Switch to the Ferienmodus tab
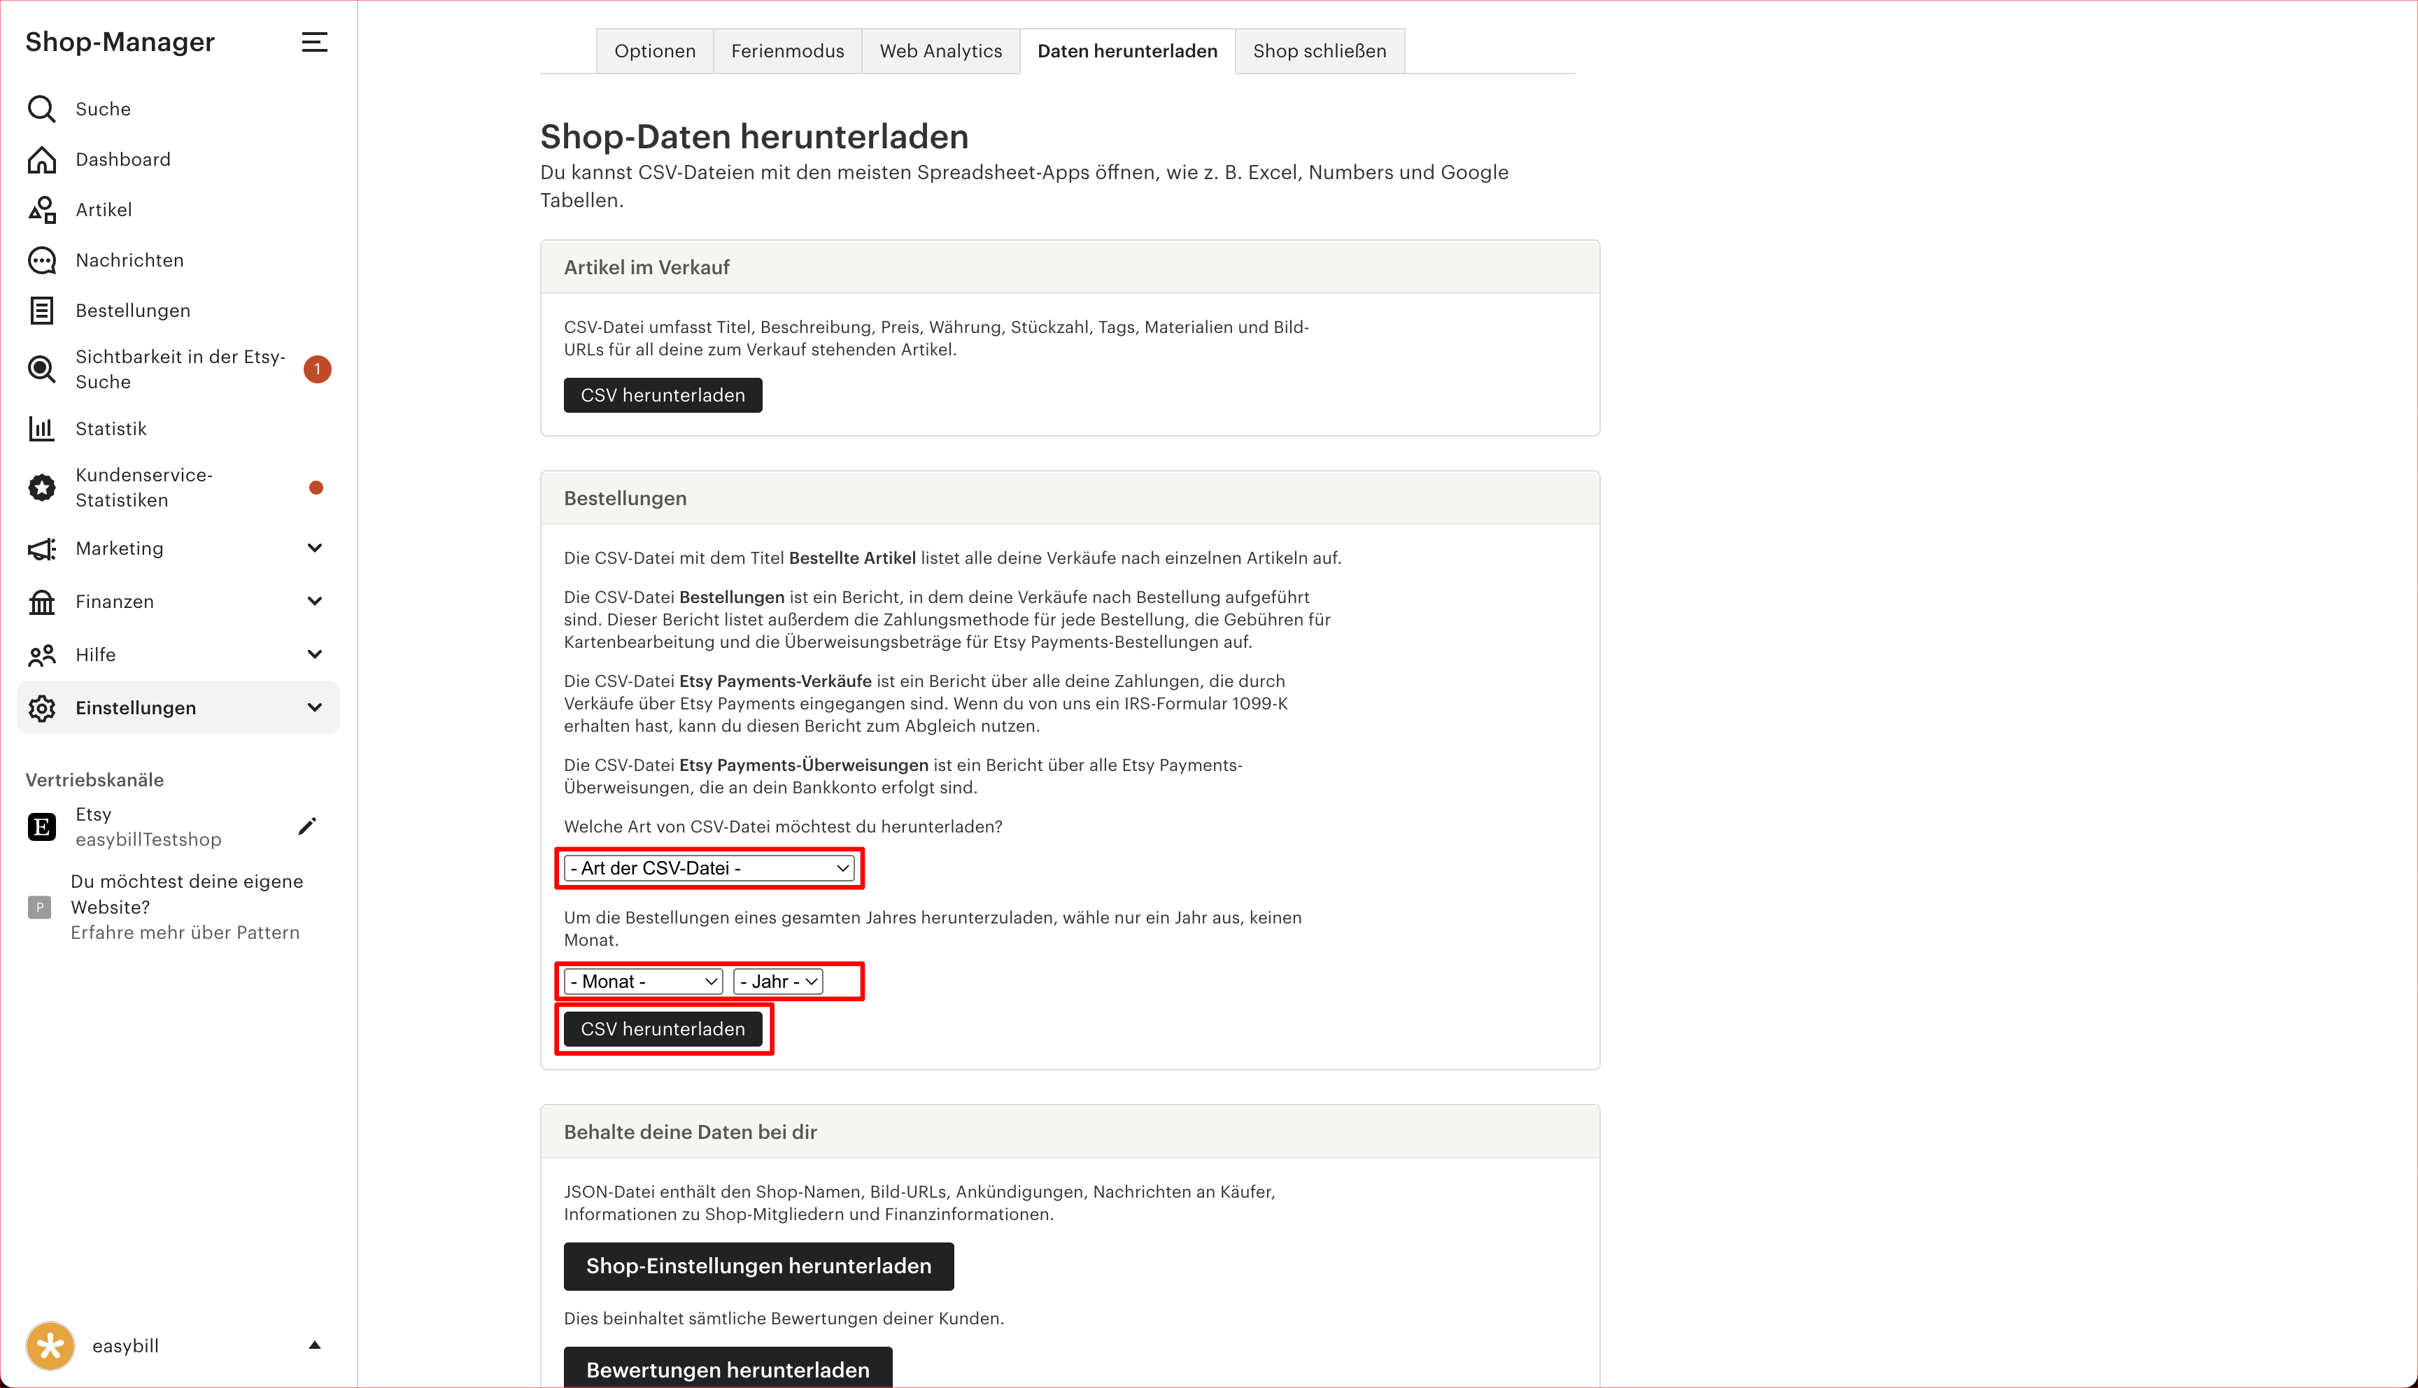 point(787,52)
